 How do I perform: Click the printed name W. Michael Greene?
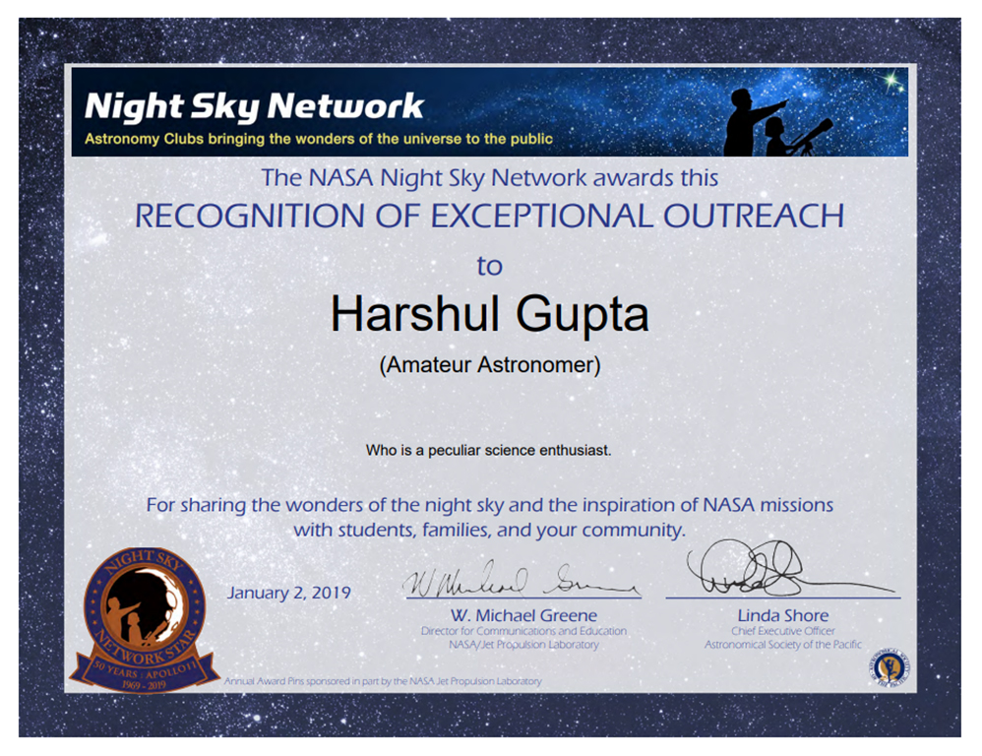523,615
